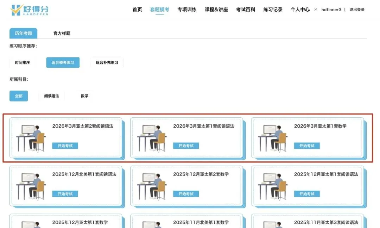380x228 pixels.
Task: Filter subjects by 阅读语法
Action: tap(51, 96)
